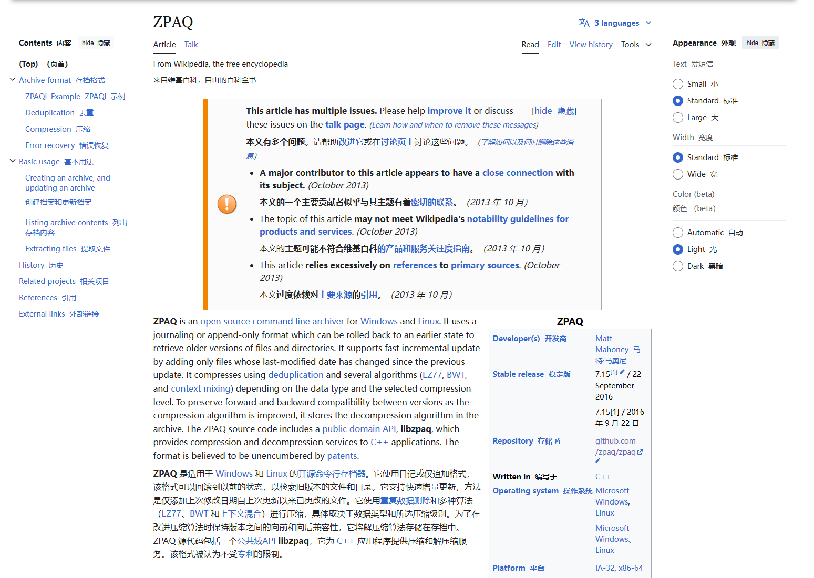
Task: Open the Read tab
Action: pos(530,45)
